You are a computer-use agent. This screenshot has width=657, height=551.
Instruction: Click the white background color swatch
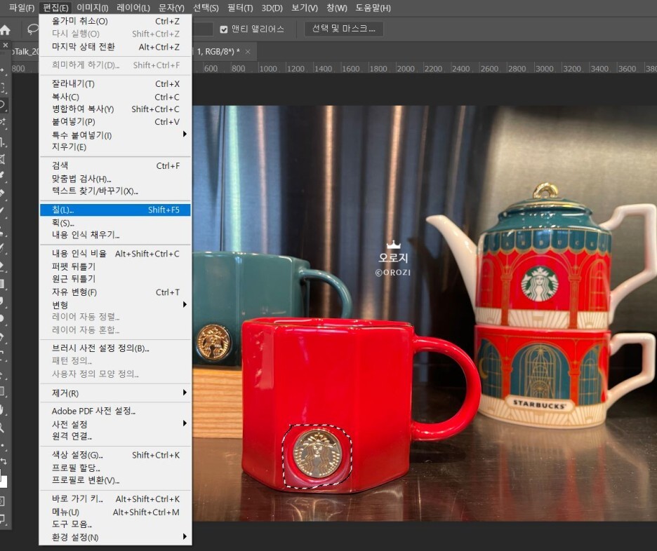pyautogui.click(x=3, y=481)
